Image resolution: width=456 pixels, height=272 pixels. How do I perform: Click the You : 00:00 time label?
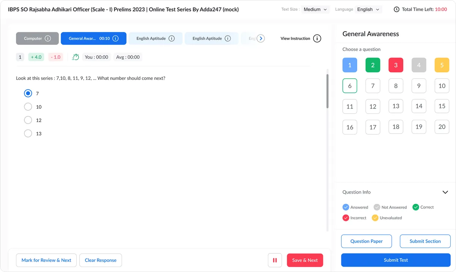[97, 57]
